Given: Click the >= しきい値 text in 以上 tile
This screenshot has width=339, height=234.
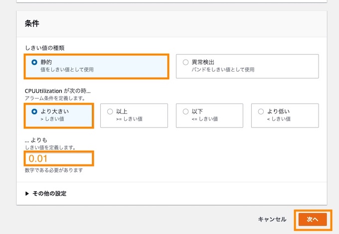Looking at the screenshot, I should (129, 119).
